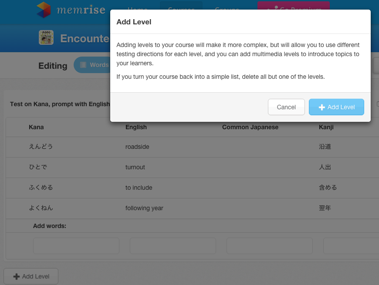Confirm with the blue Add Level button

pyautogui.click(x=336, y=107)
